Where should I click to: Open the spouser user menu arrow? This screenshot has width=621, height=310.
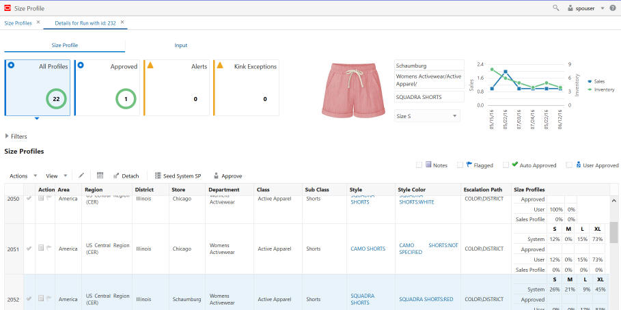pos(603,8)
